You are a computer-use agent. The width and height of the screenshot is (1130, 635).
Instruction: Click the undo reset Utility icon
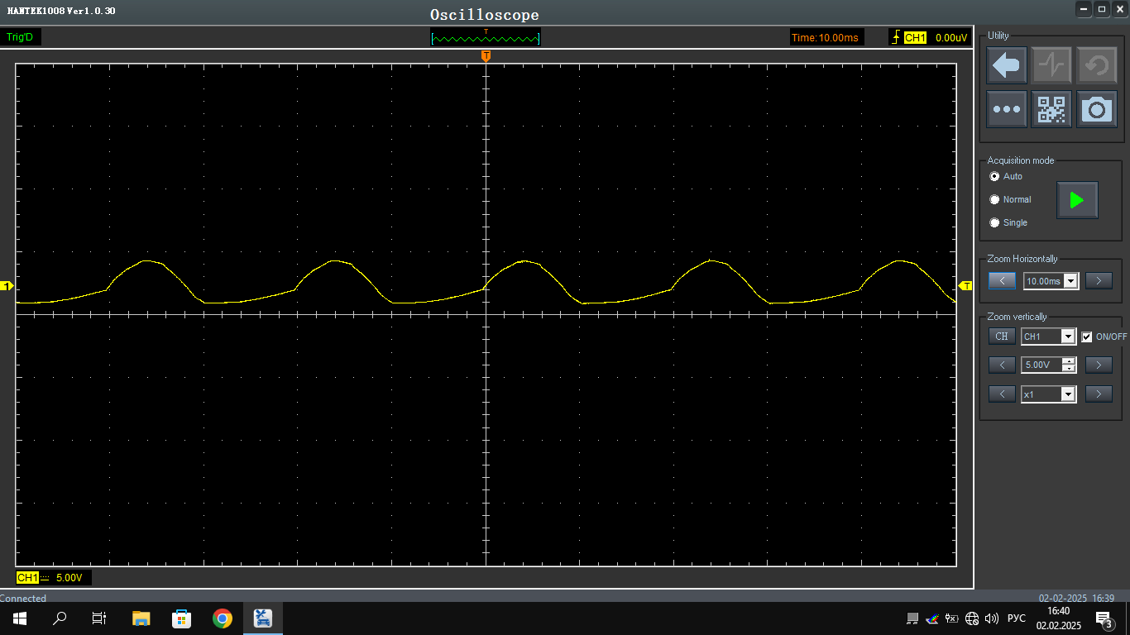pos(1097,65)
